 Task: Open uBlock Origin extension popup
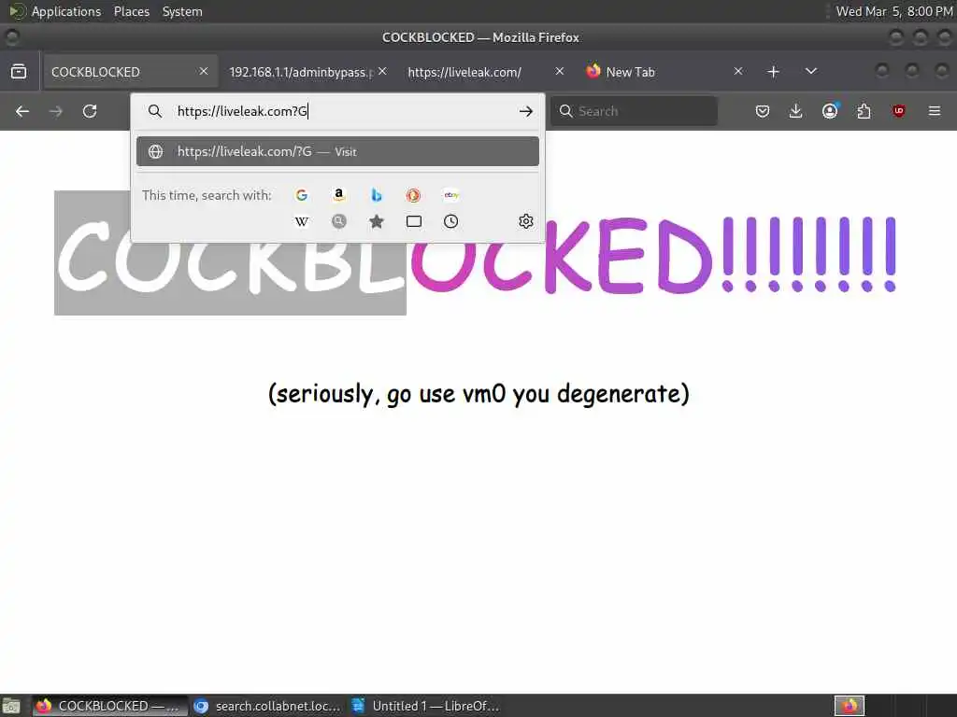[898, 111]
